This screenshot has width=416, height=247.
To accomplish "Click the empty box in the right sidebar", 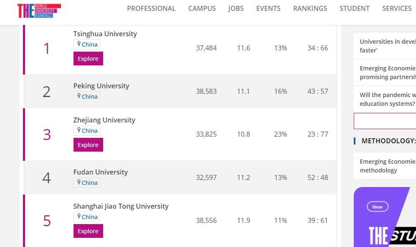I will (385, 121).
